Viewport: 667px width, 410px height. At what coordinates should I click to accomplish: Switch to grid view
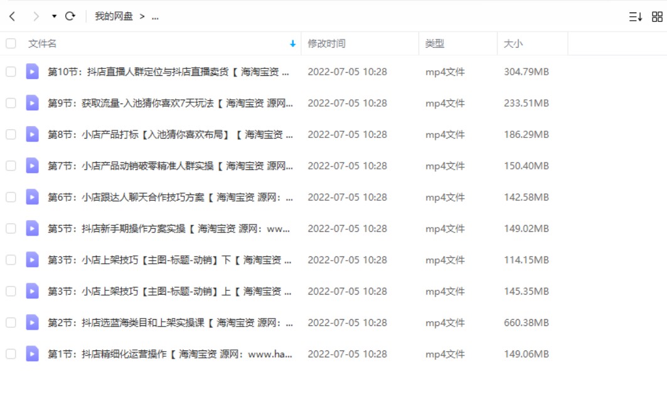[657, 16]
